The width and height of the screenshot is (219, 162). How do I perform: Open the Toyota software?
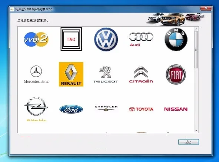141,109
